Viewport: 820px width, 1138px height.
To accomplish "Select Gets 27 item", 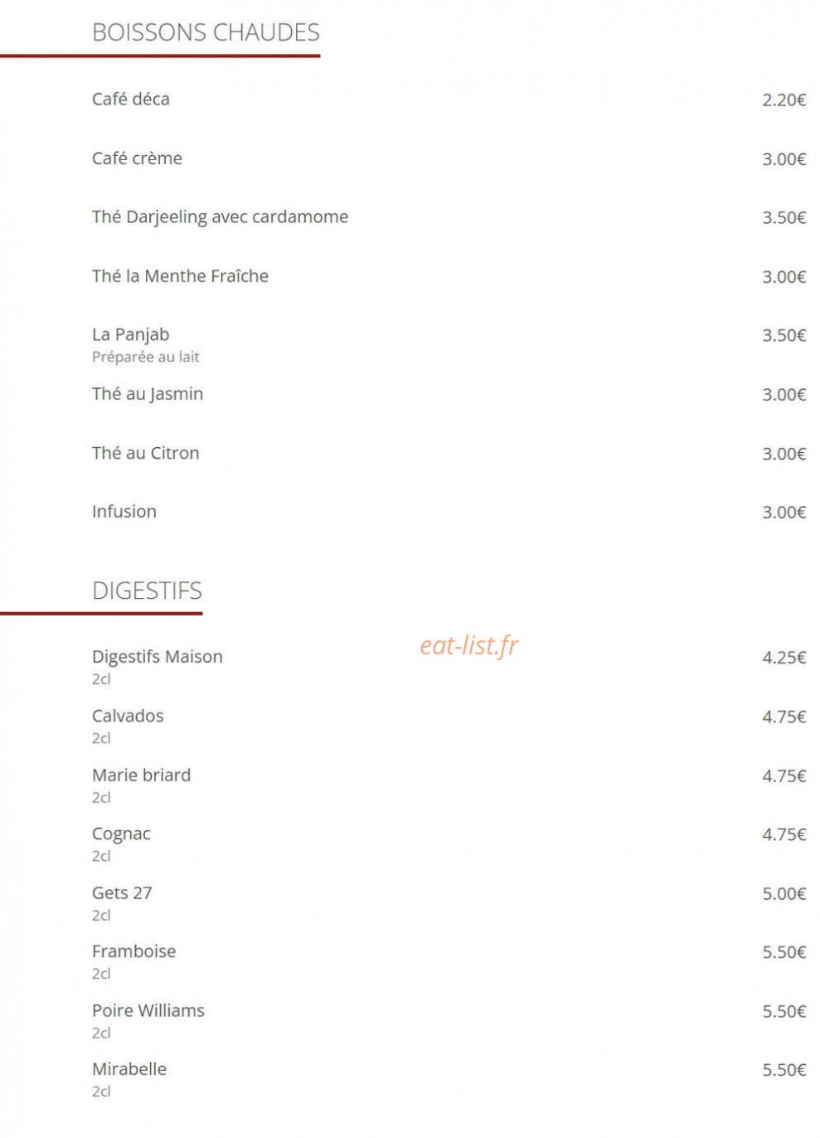I will click(x=122, y=892).
